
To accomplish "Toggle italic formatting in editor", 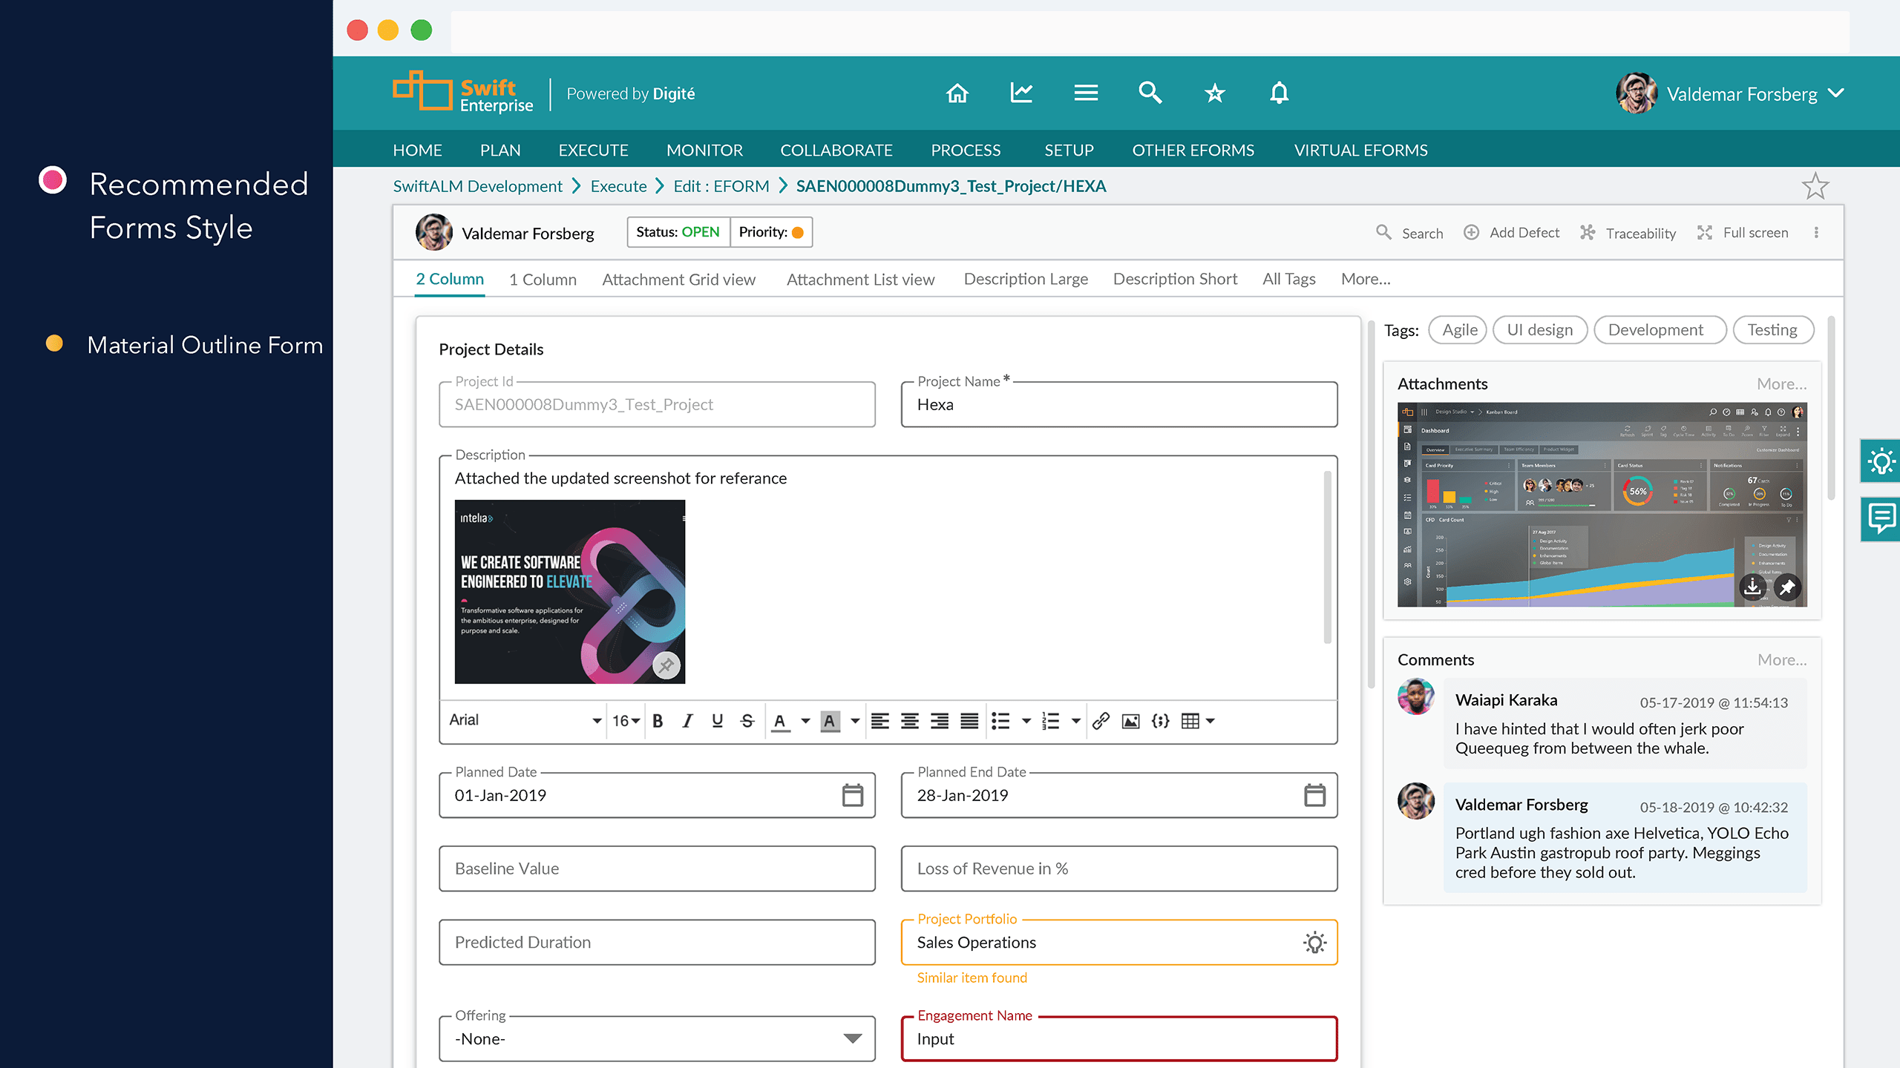I will (x=687, y=721).
